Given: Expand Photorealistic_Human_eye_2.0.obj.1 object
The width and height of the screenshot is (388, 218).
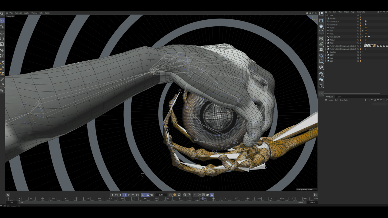Looking at the screenshot, I should tap(325, 49).
